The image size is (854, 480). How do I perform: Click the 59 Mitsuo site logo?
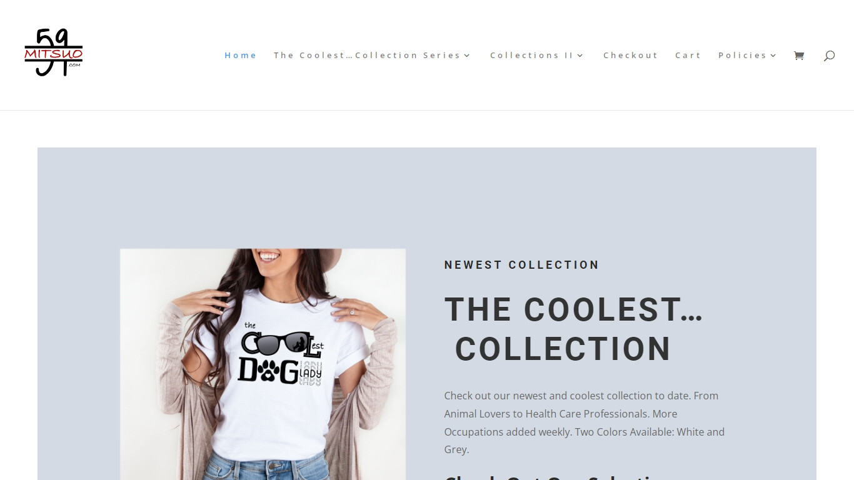54,52
